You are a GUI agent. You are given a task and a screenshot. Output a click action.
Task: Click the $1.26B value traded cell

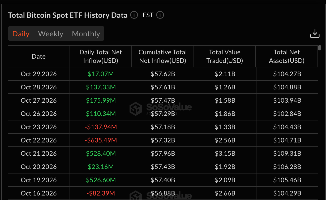click(x=225, y=87)
